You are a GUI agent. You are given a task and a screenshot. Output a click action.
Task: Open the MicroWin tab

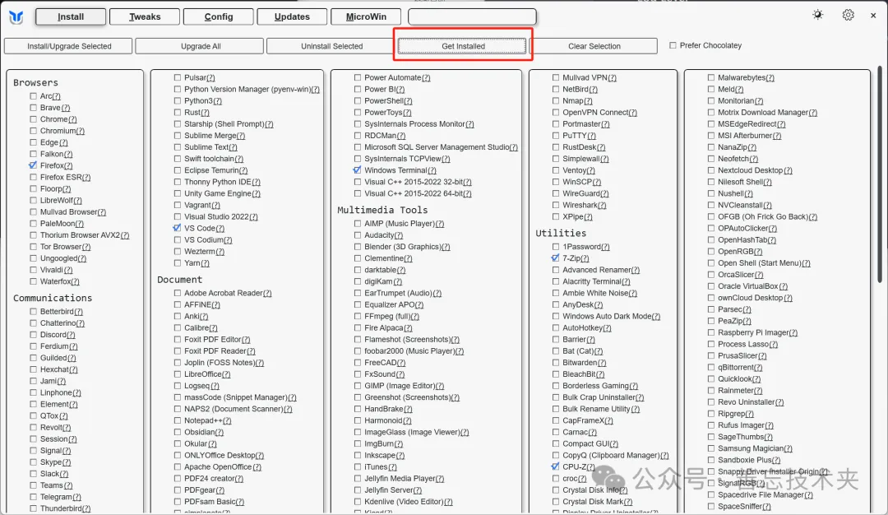[x=366, y=16]
